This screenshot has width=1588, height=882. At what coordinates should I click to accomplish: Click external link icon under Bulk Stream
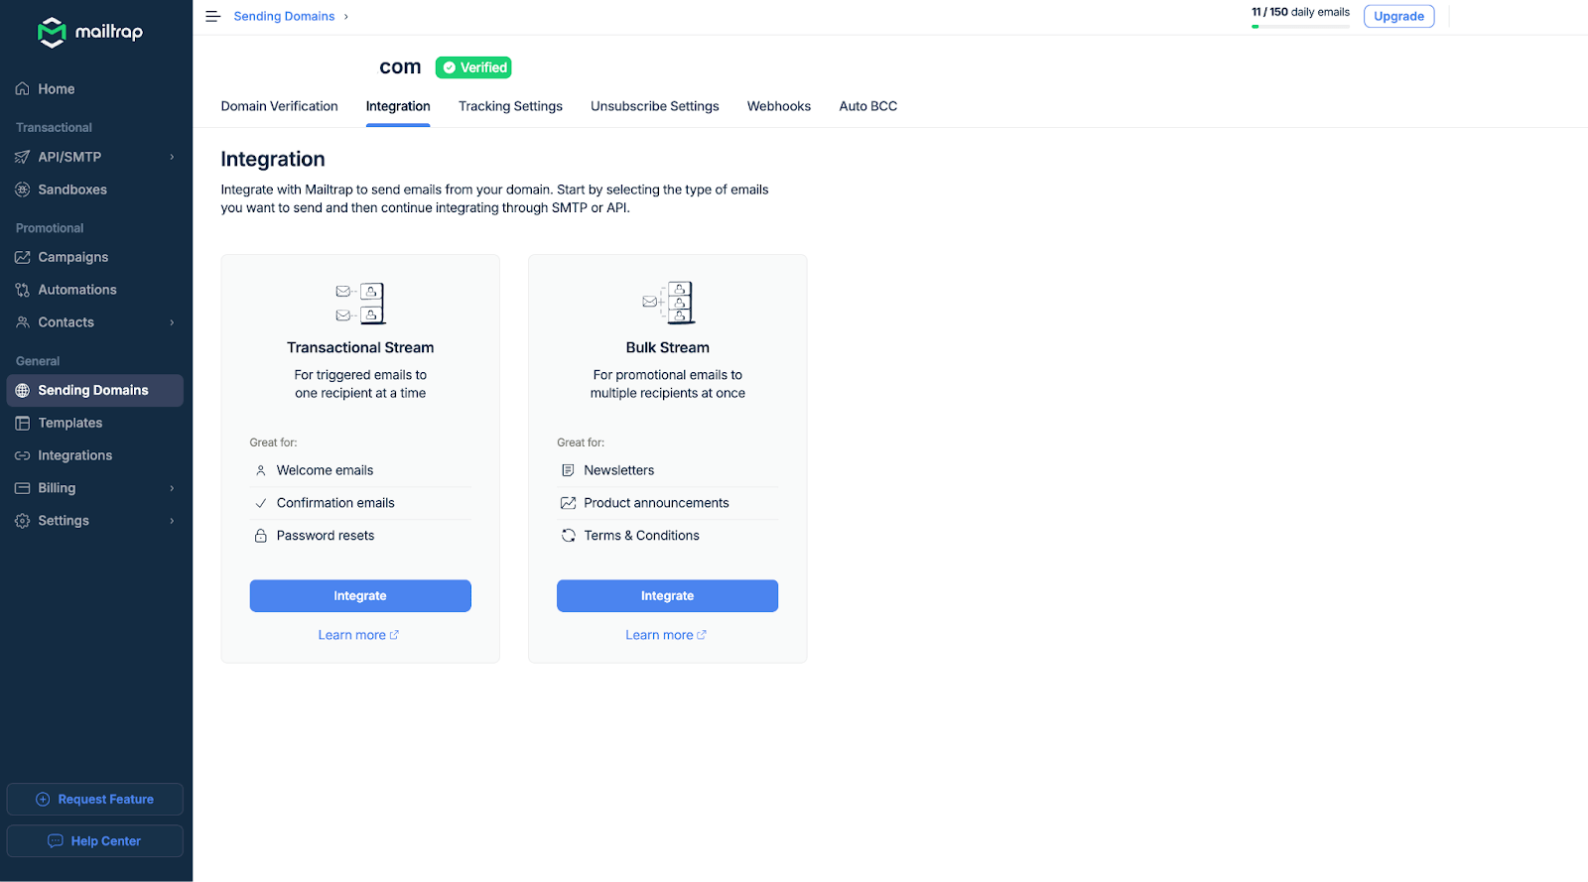[x=702, y=635]
